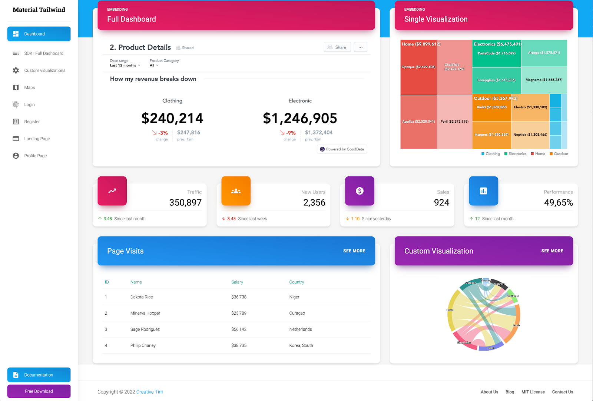Viewport: 593px width, 401px height.
Task: Open the Landing Page sidebar entry
Action: point(16,138)
